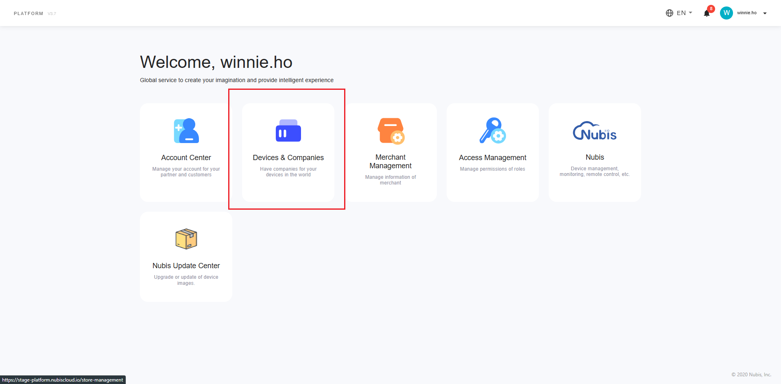Viewport: 781px width, 384px height.
Task: Click the W user avatar
Action: (x=726, y=13)
